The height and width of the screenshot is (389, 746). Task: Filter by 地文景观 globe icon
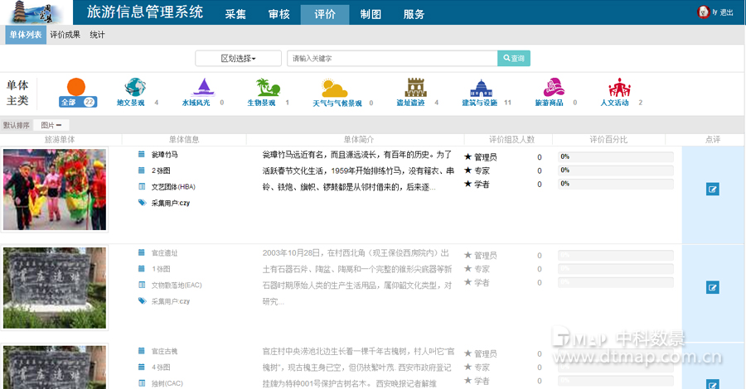(134, 88)
